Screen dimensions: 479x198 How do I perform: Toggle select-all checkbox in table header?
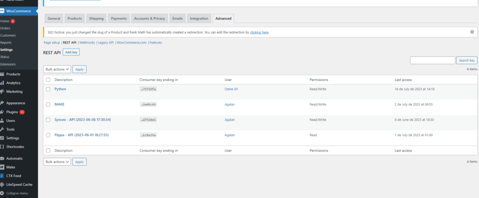[x=48, y=80]
